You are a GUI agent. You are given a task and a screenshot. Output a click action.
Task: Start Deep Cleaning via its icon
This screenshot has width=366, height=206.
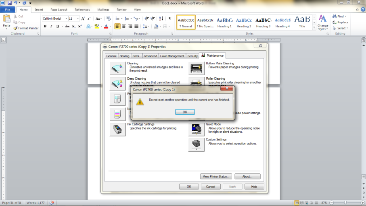(118, 84)
